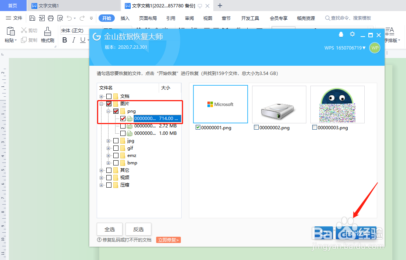Image resolution: width=406 pixels, height=260 pixels.
Task: Click the 保存 (Save) icon
Action: point(33,18)
